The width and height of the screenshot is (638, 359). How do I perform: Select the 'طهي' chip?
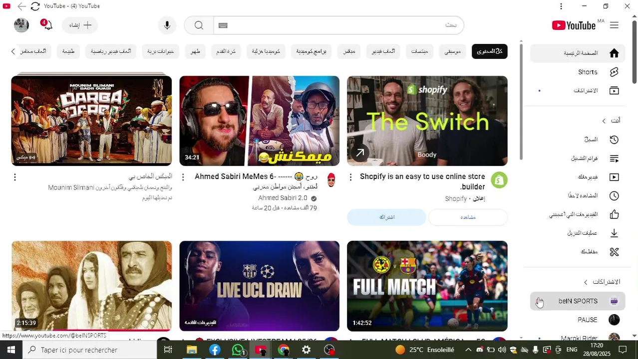(x=195, y=51)
